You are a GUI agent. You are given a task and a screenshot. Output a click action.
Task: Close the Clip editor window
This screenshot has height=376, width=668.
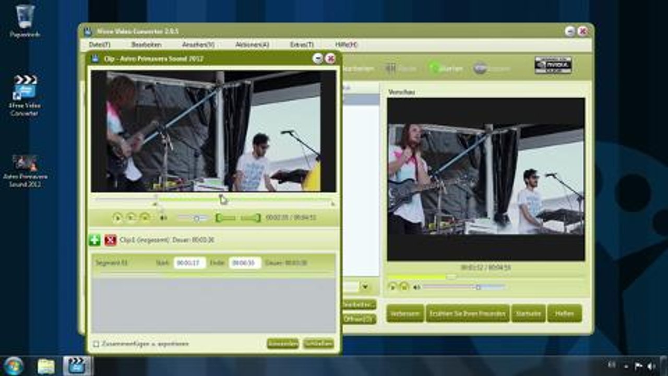coord(330,59)
